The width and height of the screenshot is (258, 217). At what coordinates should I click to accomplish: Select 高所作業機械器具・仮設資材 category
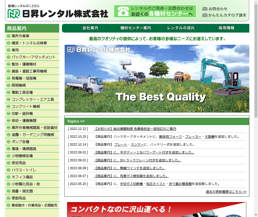[32, 128]
